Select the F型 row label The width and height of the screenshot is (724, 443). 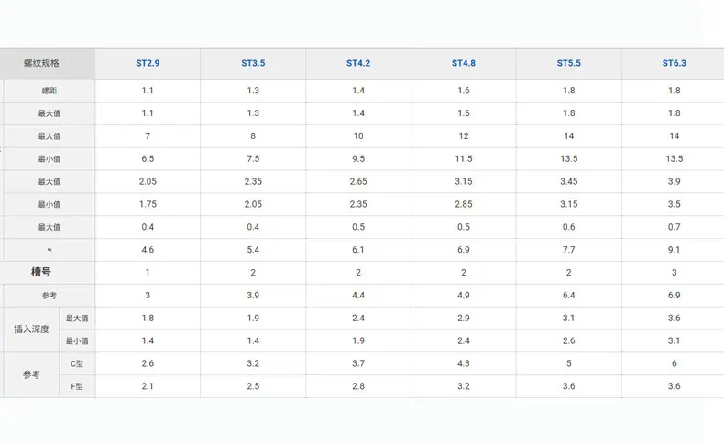77,386
